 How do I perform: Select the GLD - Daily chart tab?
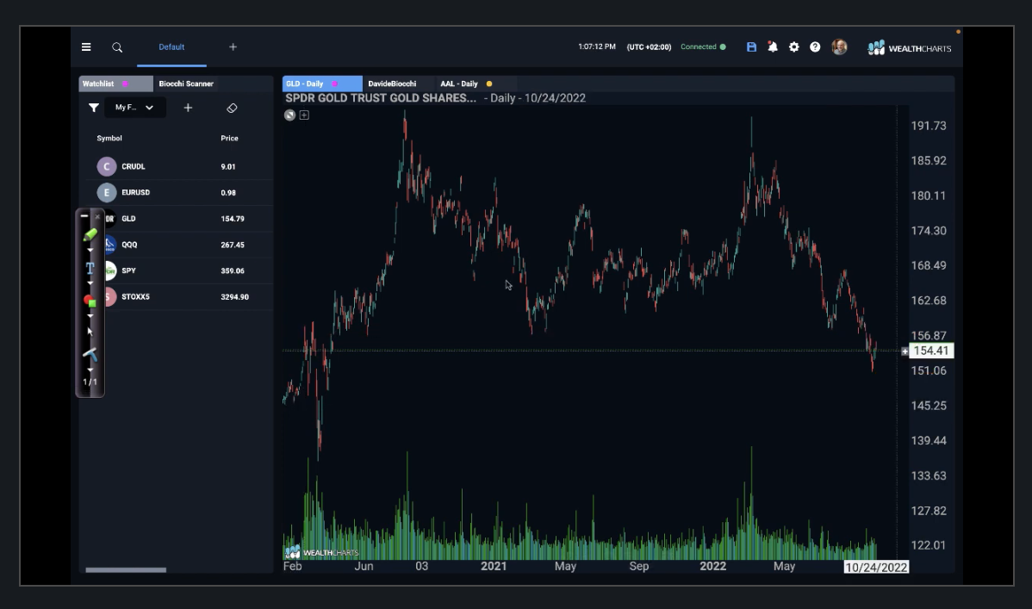[x=322, y=84]
